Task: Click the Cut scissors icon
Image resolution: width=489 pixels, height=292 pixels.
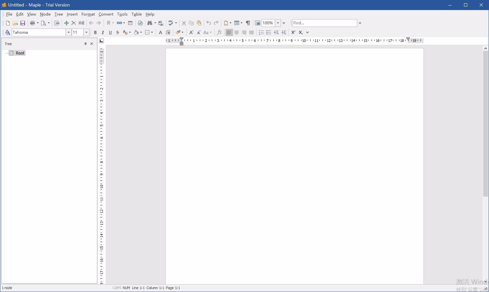Action: pos(184,23)
